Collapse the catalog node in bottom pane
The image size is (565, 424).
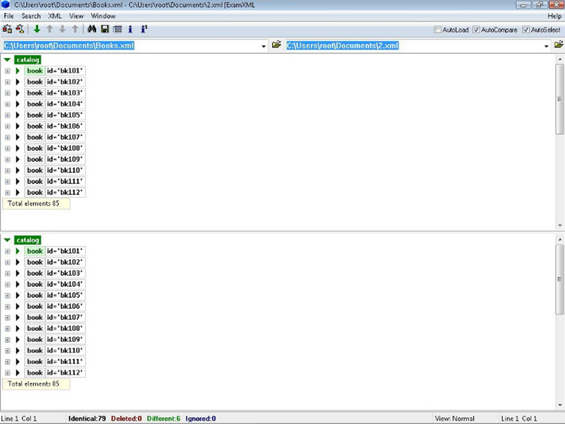(7, 240)
